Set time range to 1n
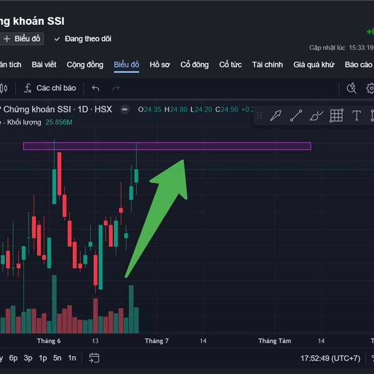Screen dimensions: 374x374 click(x=72, y=358)
